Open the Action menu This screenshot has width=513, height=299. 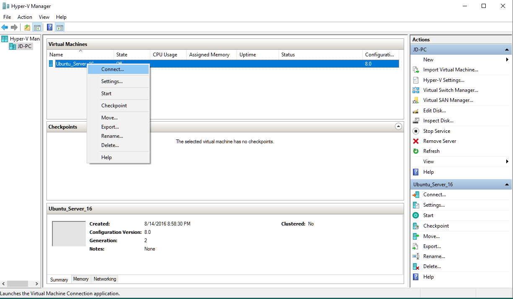point(25,17)
